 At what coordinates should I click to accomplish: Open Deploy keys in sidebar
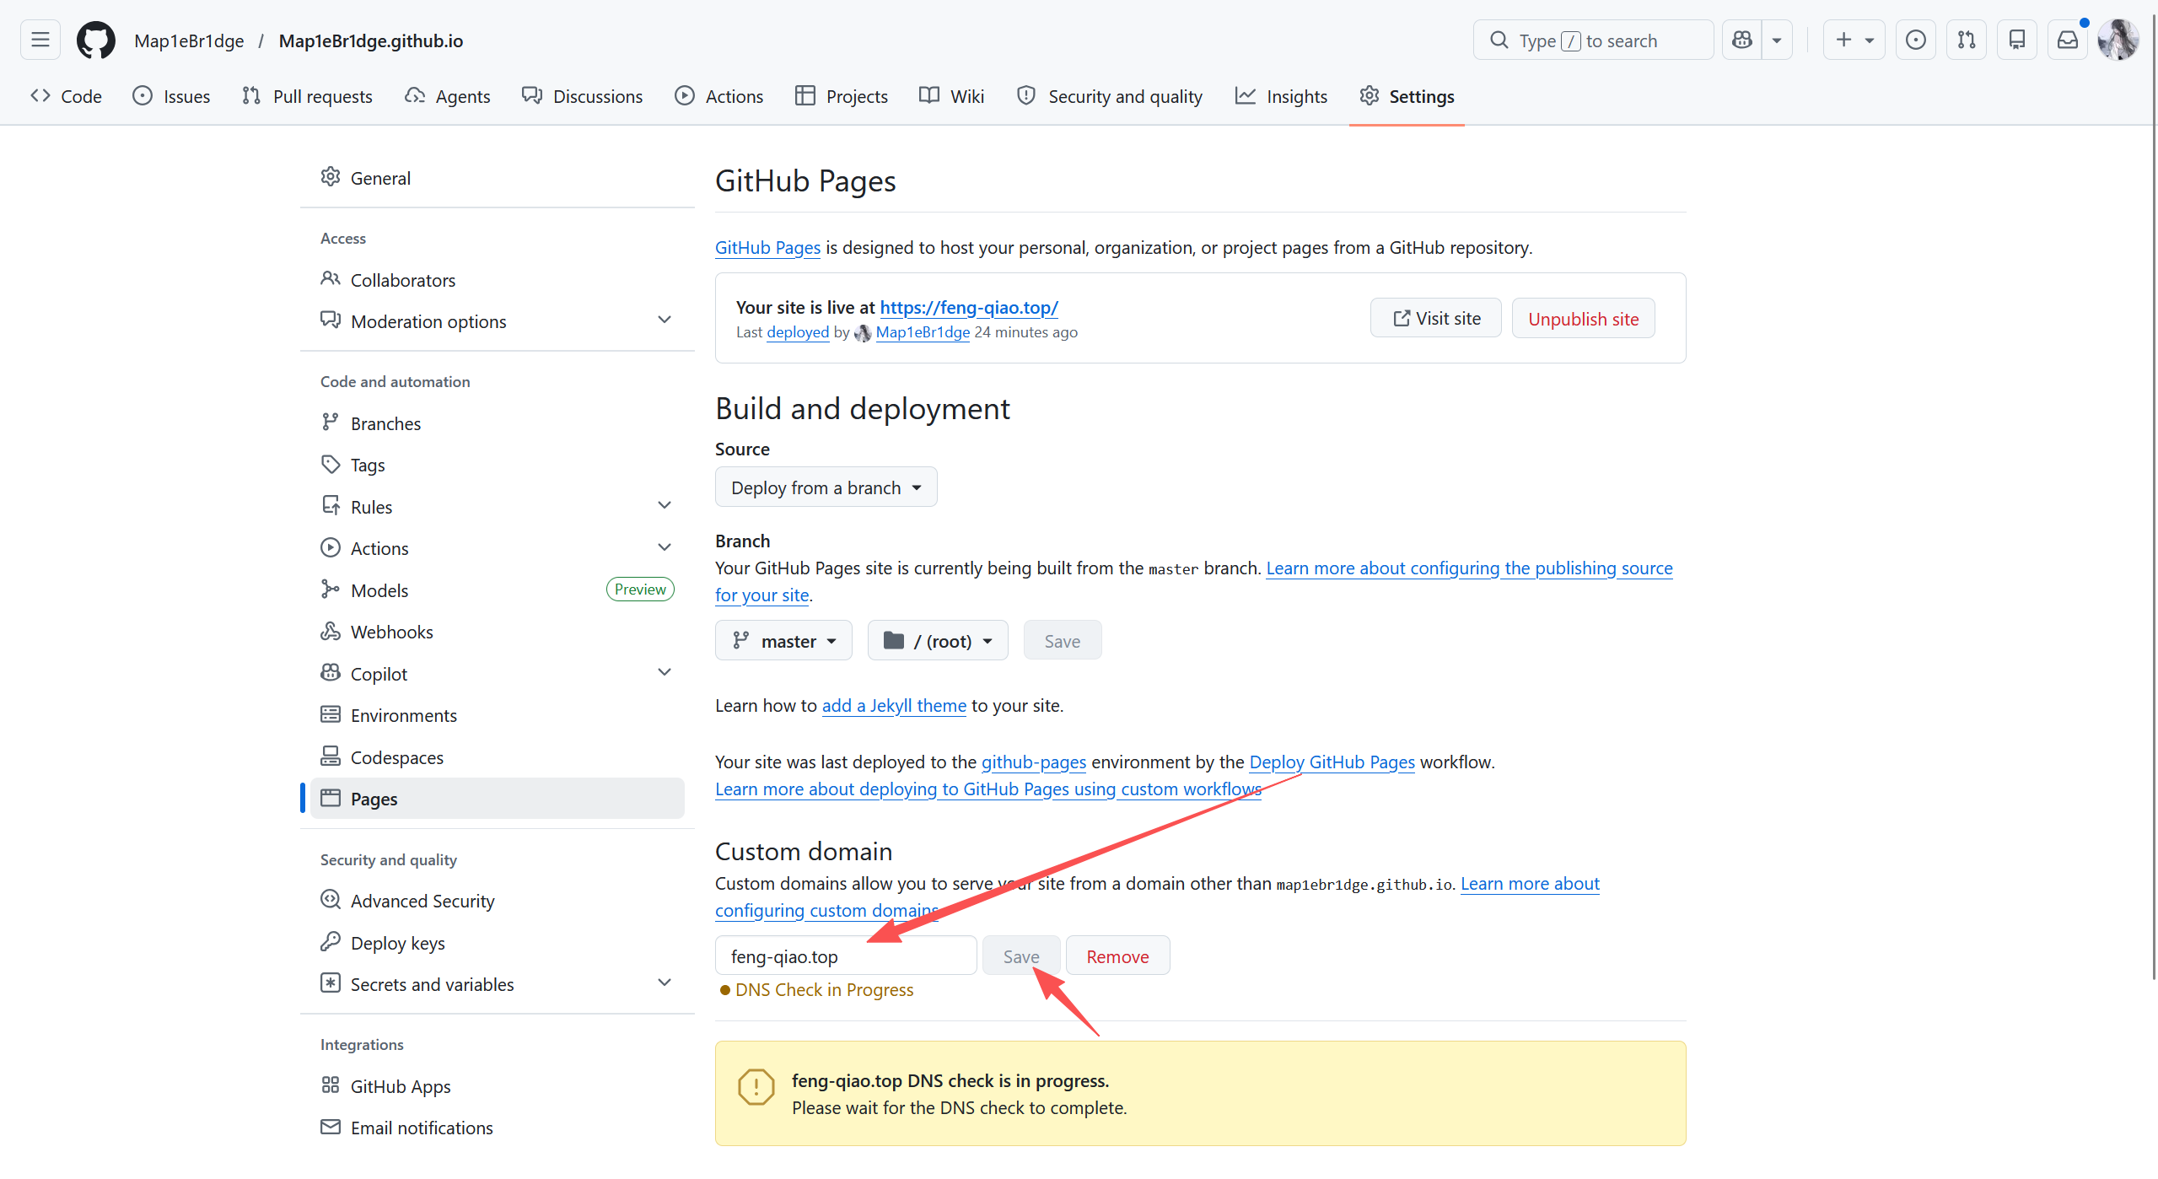coord(498,942)
